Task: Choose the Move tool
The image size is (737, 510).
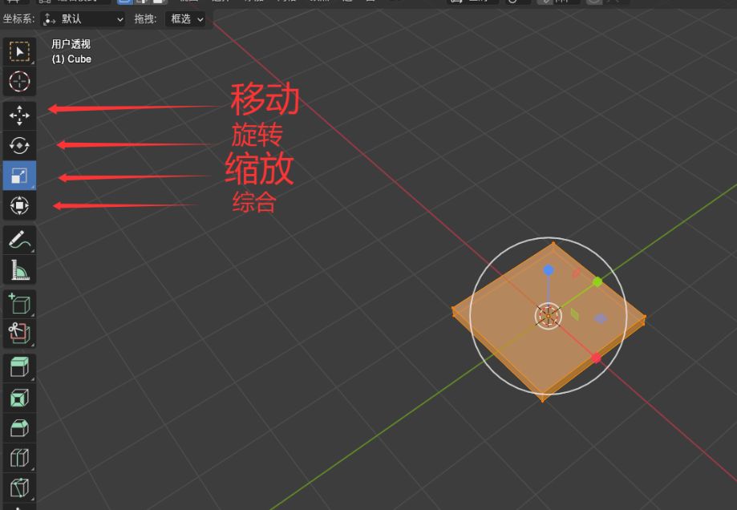Action: pyautogui.click(x=19, y=115)
